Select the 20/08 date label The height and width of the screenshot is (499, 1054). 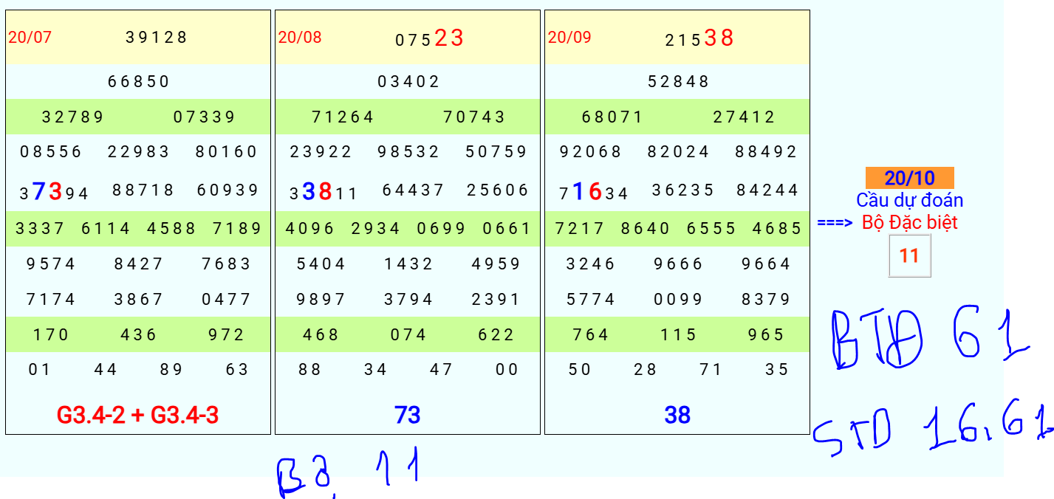tap(300, 37)
